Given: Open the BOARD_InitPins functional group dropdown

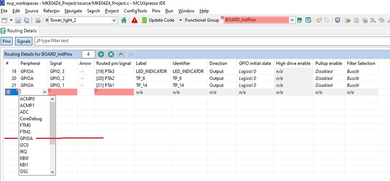Looking at the screenshot, I should click(292, 20).
